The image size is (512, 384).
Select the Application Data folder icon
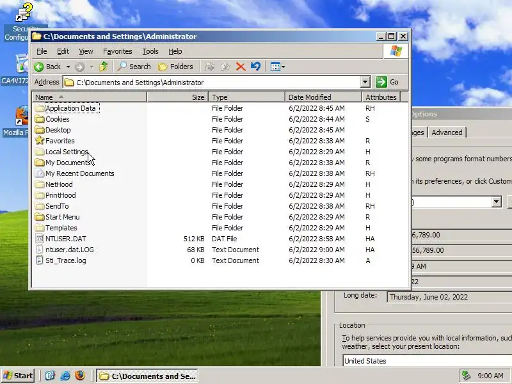coord(40,108)
